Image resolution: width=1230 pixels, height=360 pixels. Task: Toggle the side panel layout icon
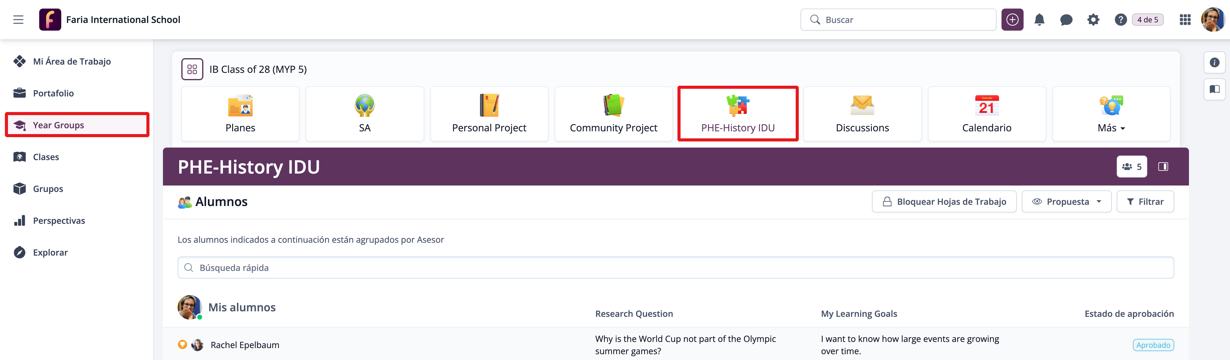pyautogui.click(x=1163, y=167)
